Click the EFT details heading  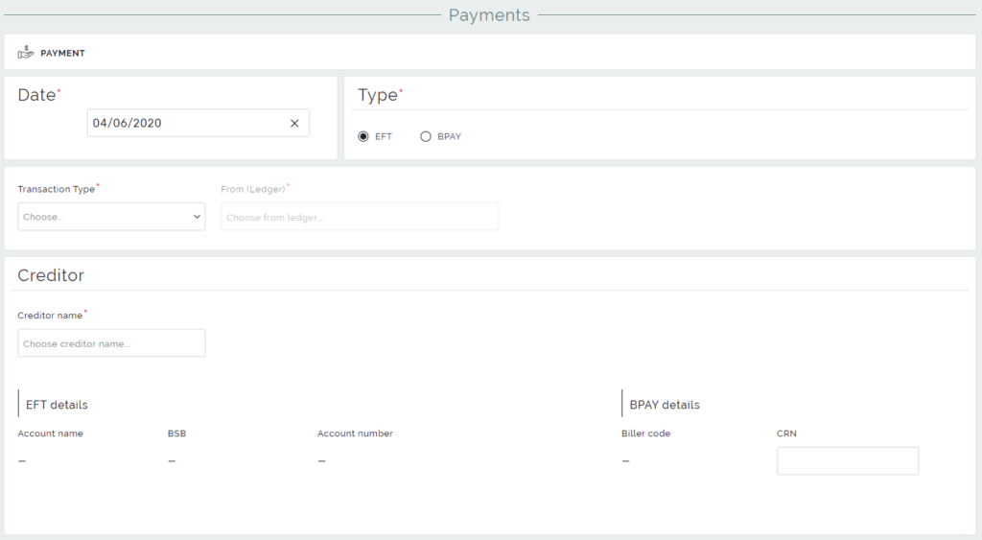pyautogui.click(x=57, y=405)
